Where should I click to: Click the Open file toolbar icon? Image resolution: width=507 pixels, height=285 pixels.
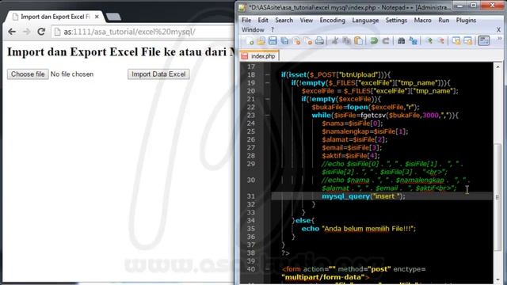click(261, 40)
